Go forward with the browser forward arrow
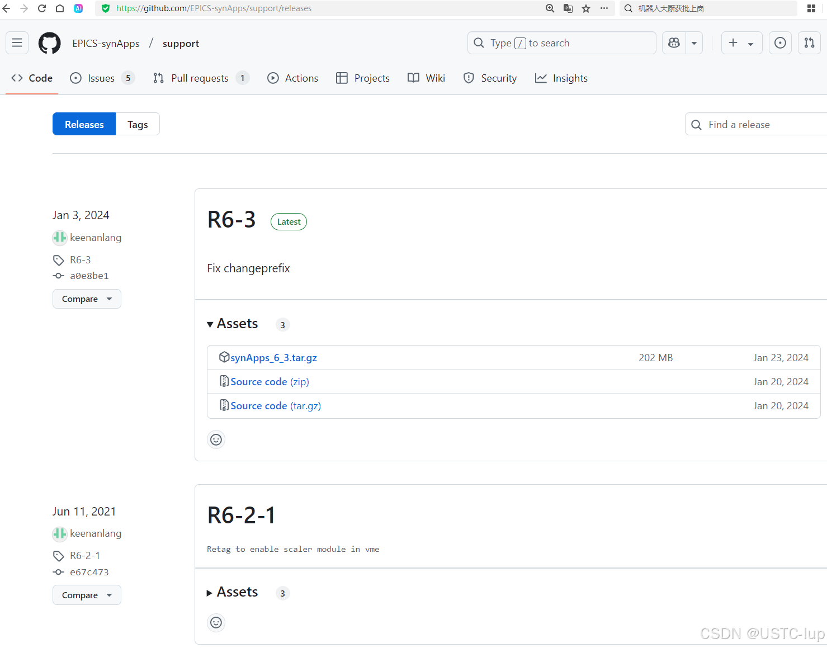Viewport: 827px width, 648px height. tap(24, 8)
